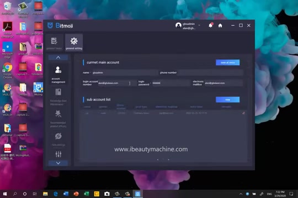
Task: Focus the phone number input field
Action: [210, 73]
